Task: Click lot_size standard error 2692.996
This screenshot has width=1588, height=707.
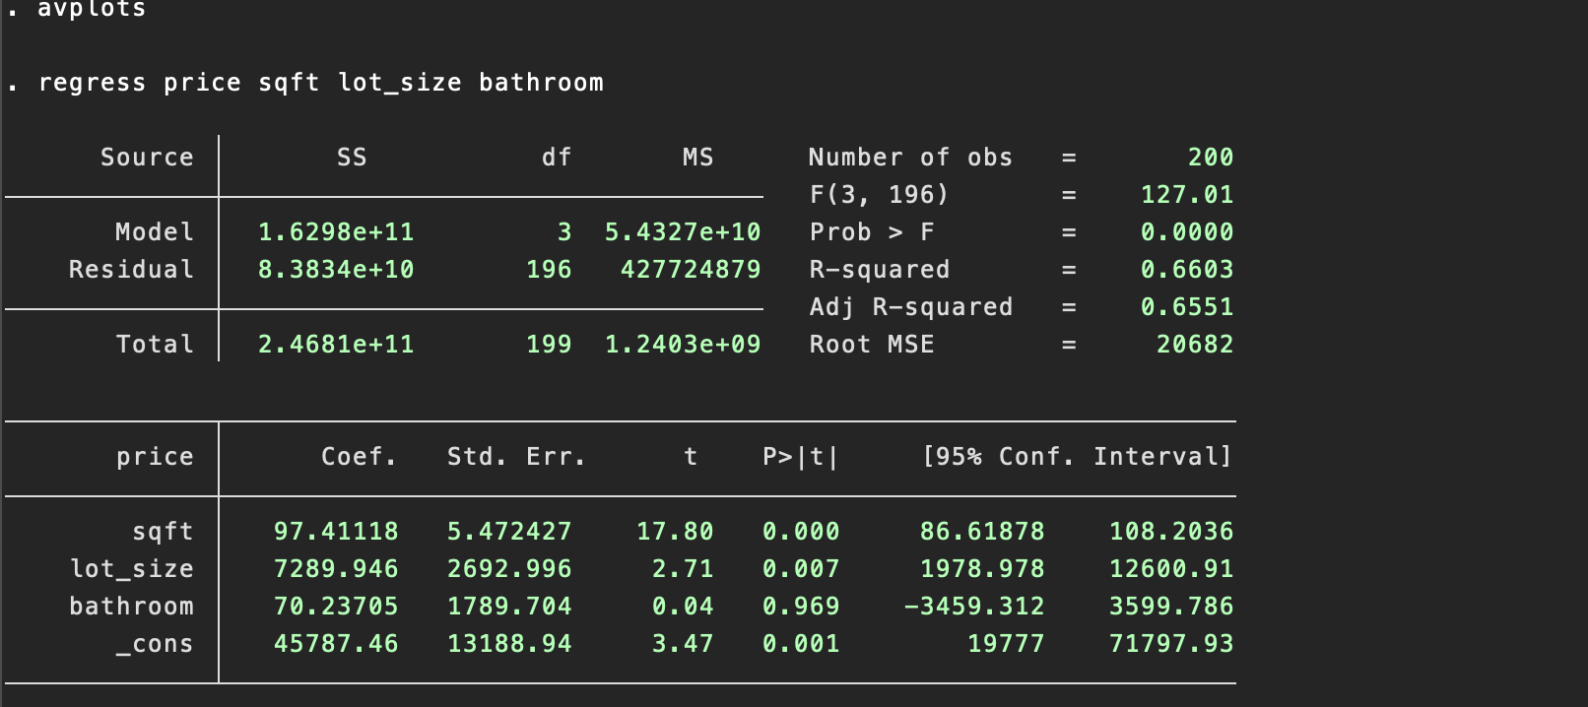Action: click(509, 569)
